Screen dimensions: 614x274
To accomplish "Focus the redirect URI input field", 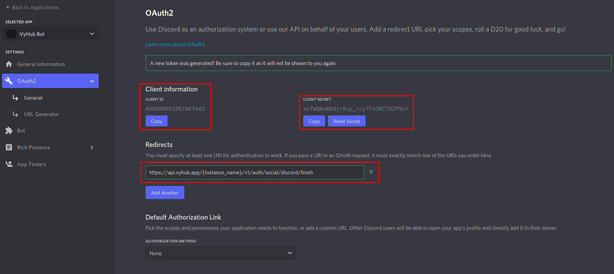I will pyautogui.click(x=255, y=172).
